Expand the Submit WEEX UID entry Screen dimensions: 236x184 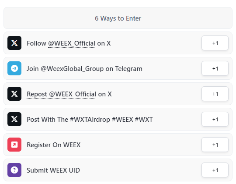[118, 170]
